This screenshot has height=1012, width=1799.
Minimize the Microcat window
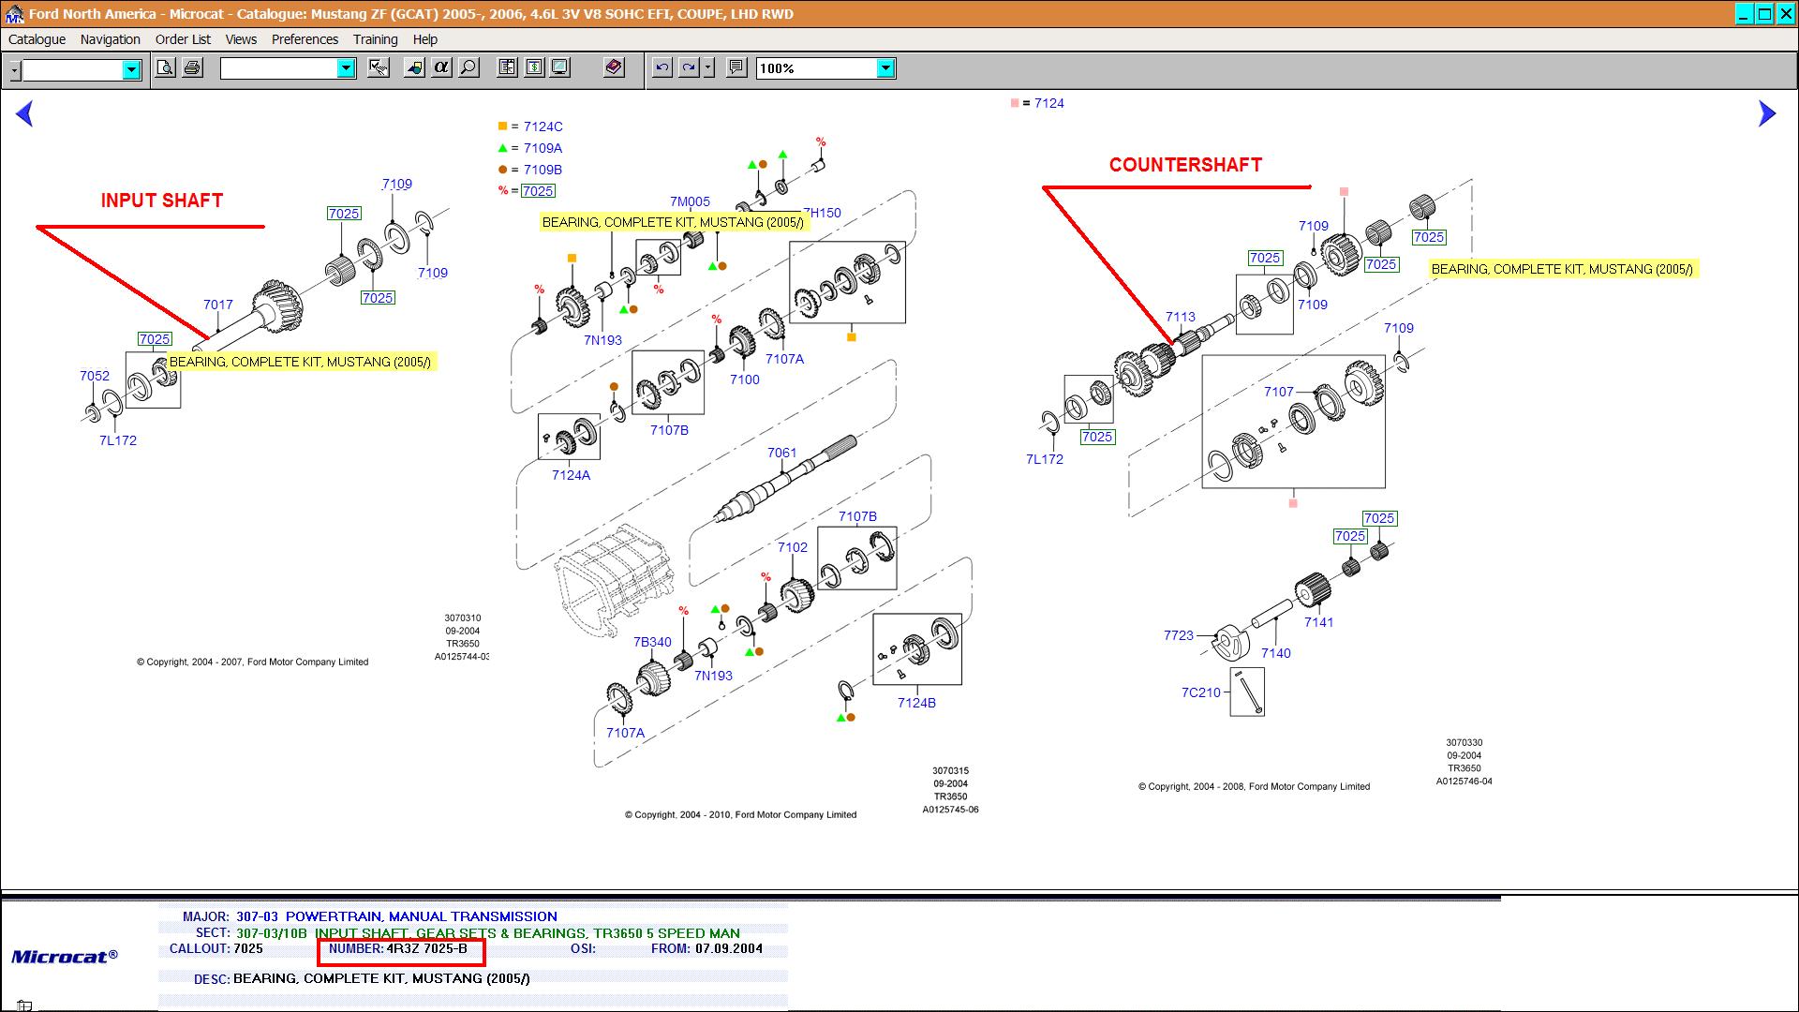[1743, 13]
